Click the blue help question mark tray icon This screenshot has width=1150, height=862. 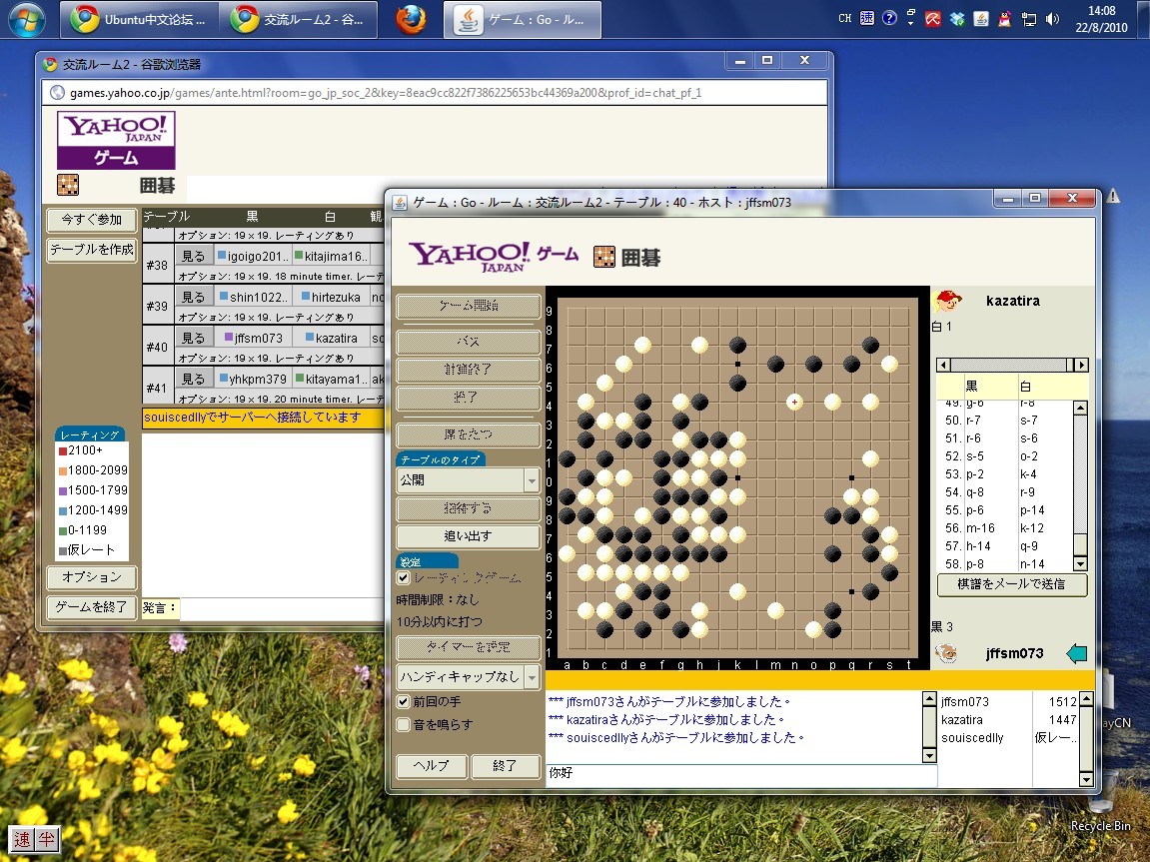coord(889,18)
